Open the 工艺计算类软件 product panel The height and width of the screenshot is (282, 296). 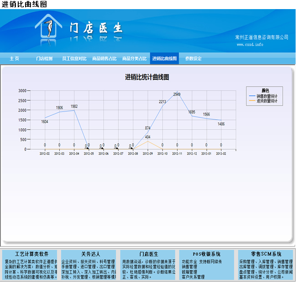click(31, 254)
